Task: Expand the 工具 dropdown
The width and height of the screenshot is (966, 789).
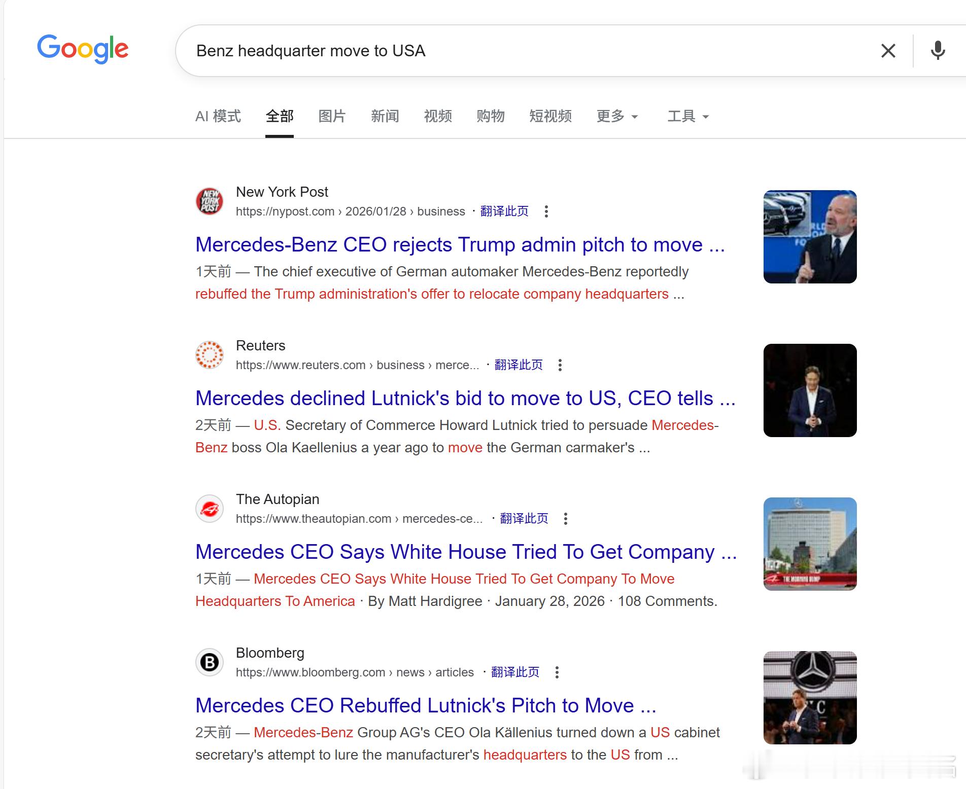Action: tap(688, 116)
